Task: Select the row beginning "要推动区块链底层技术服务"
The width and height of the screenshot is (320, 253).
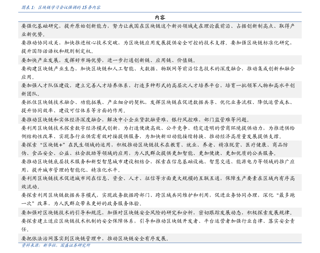Action: (158, 166)
